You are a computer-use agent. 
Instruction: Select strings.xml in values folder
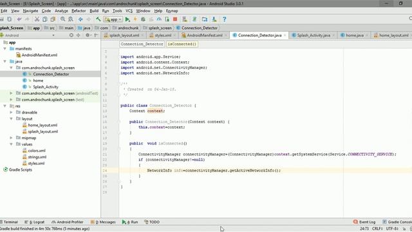(37, 157)
